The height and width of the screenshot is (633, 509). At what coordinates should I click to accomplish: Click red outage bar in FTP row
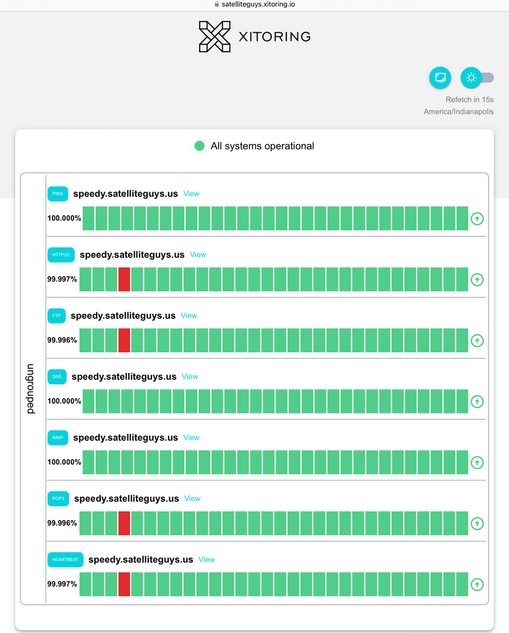pos(124,341)
